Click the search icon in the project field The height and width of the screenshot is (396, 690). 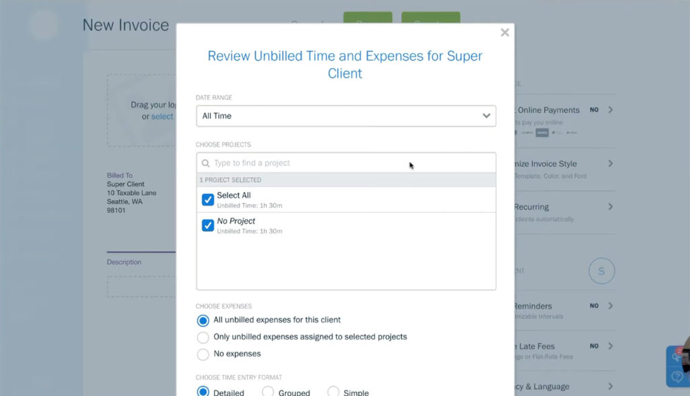[x=206, y=163]
